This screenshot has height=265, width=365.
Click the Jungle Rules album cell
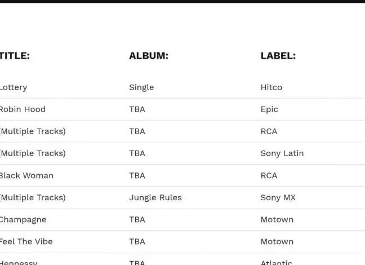[155, 197]
